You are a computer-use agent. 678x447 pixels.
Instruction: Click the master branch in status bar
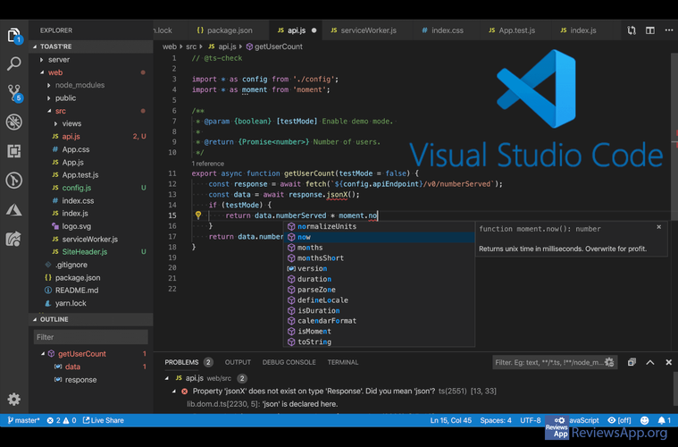pos(23,420)
